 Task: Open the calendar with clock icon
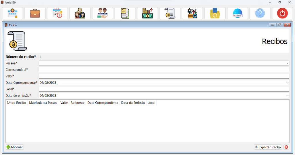57,13
